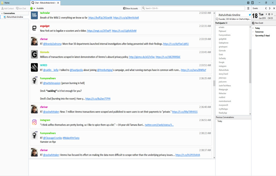
Task: Click the Show Accounts button
Action: pos(131,9)
